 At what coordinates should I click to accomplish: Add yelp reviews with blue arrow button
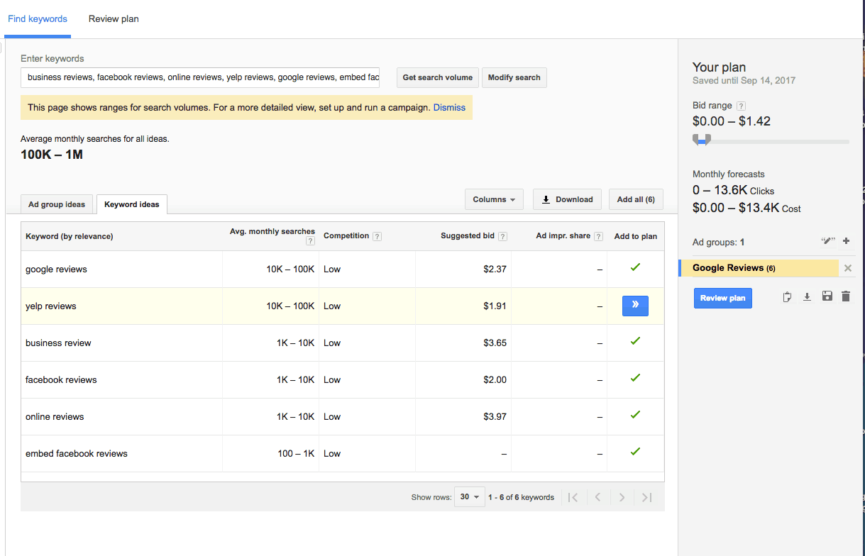635,306
